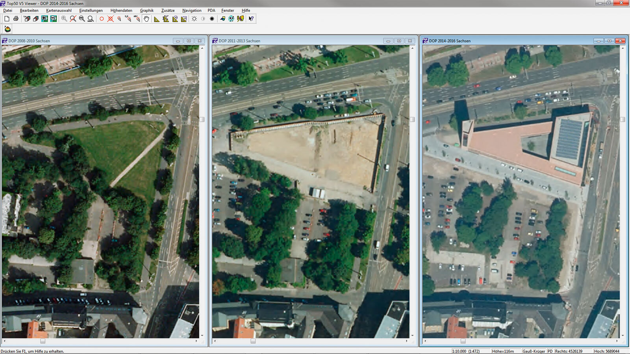Screen dimensions: 630x354
Task: Open the Höhendaten menu
Action: coord(121,10)
